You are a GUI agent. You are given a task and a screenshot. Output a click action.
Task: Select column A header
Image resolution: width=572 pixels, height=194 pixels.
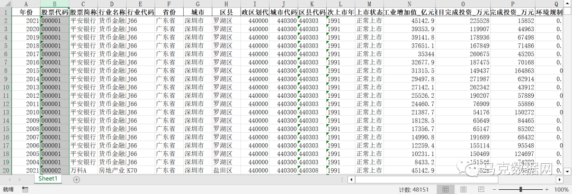pos(26,4)
